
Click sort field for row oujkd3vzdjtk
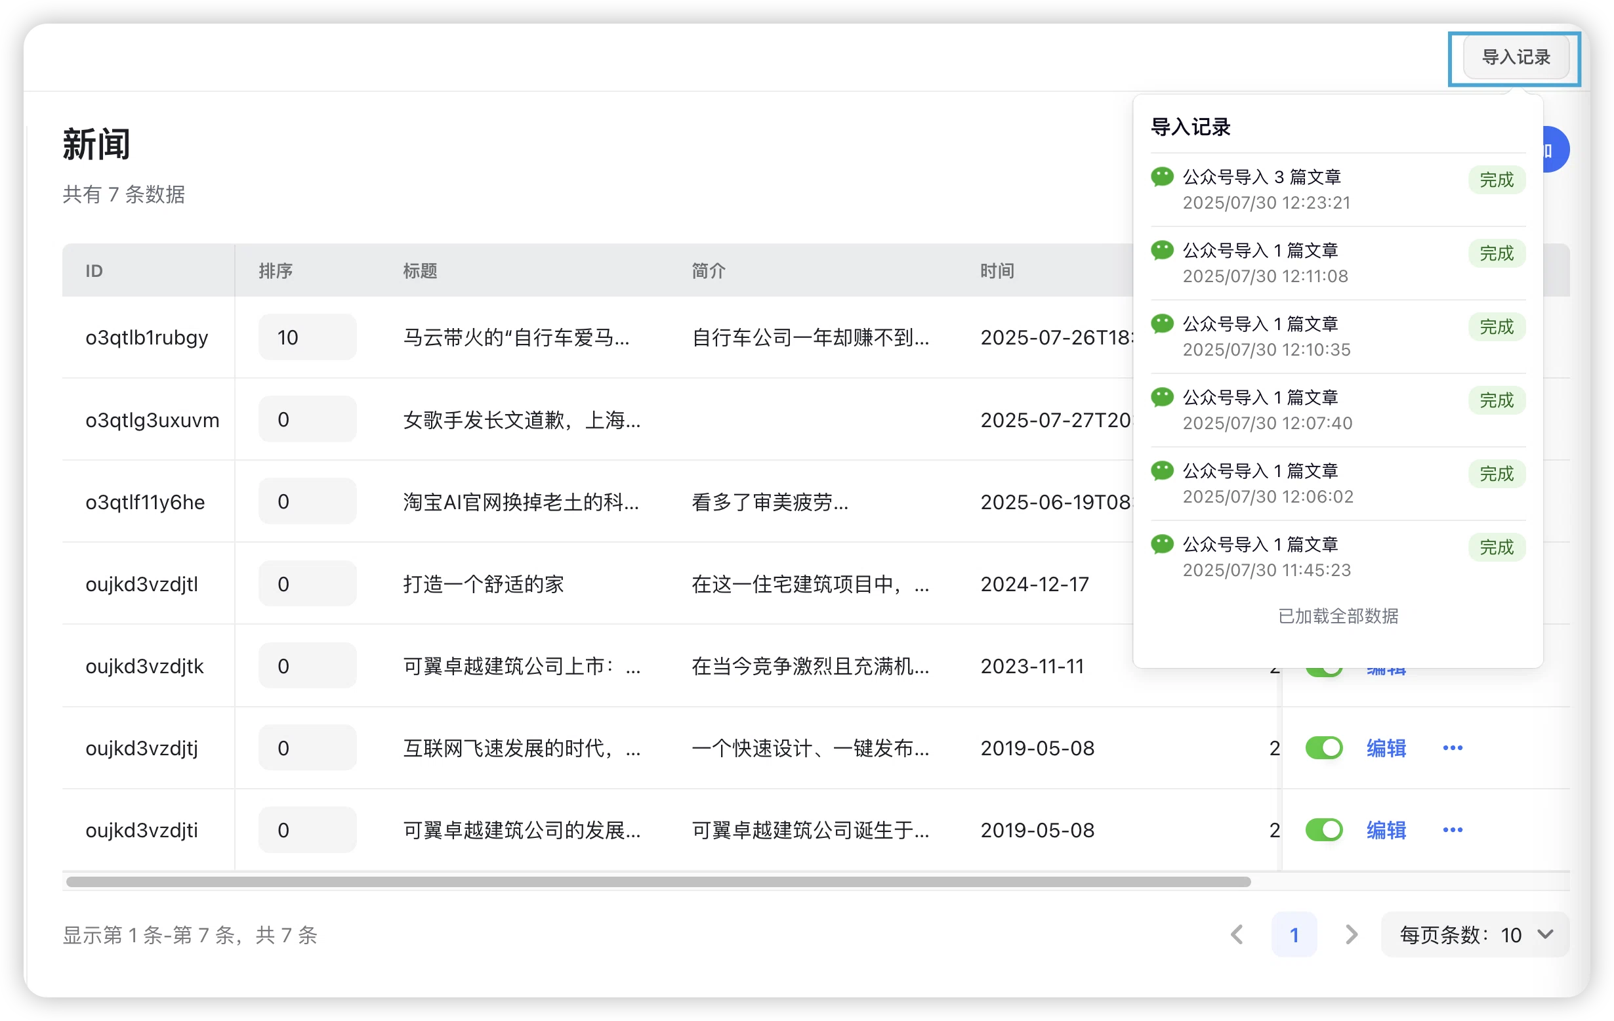tap(308, 666)
